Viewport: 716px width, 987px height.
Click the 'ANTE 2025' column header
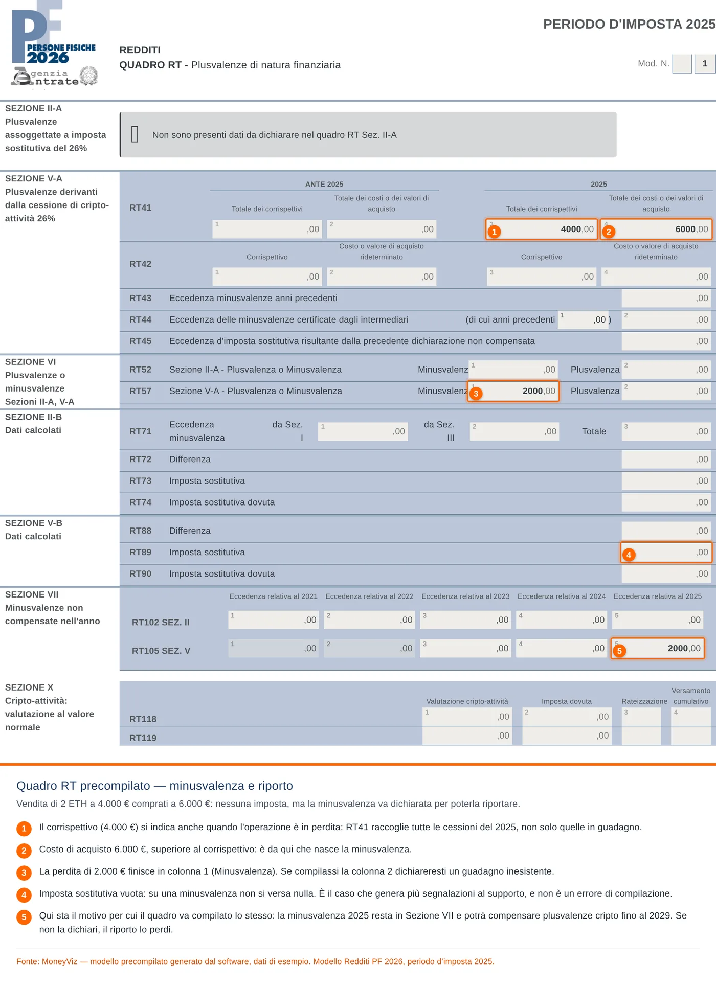tap(324, 184)
